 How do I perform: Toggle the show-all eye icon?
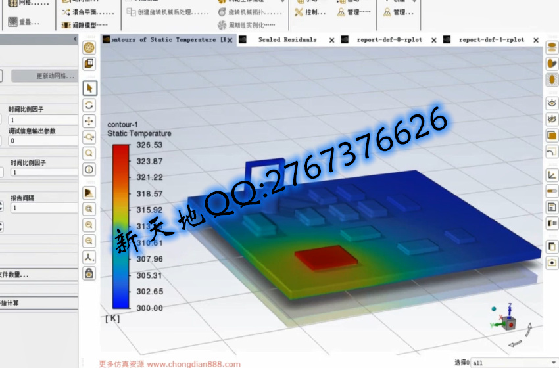pos(552,103)
